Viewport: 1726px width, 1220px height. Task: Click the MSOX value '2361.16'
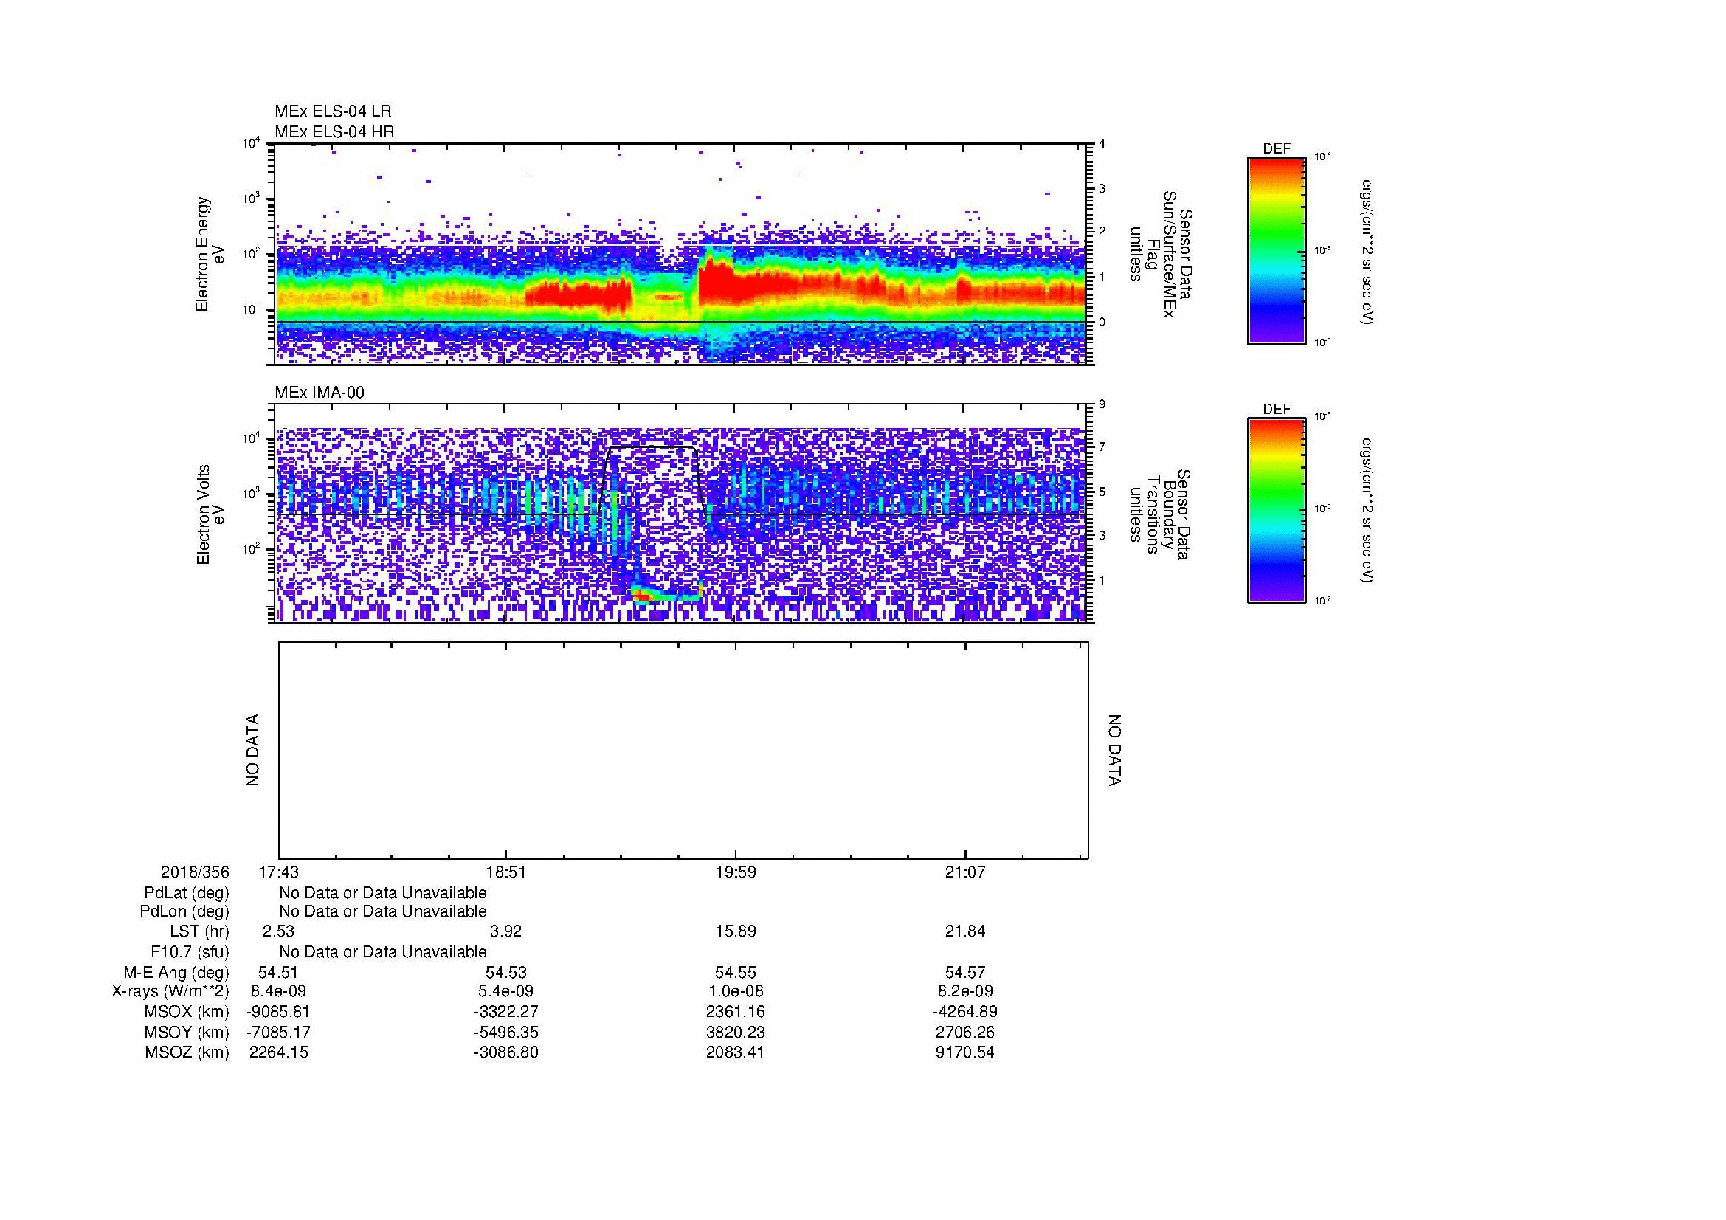tap(736, 1012)
